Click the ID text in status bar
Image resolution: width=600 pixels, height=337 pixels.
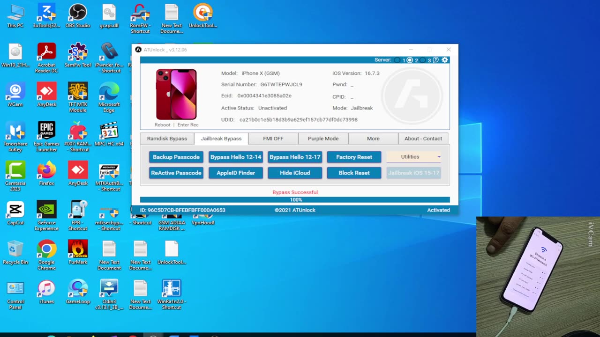point(183,210)
